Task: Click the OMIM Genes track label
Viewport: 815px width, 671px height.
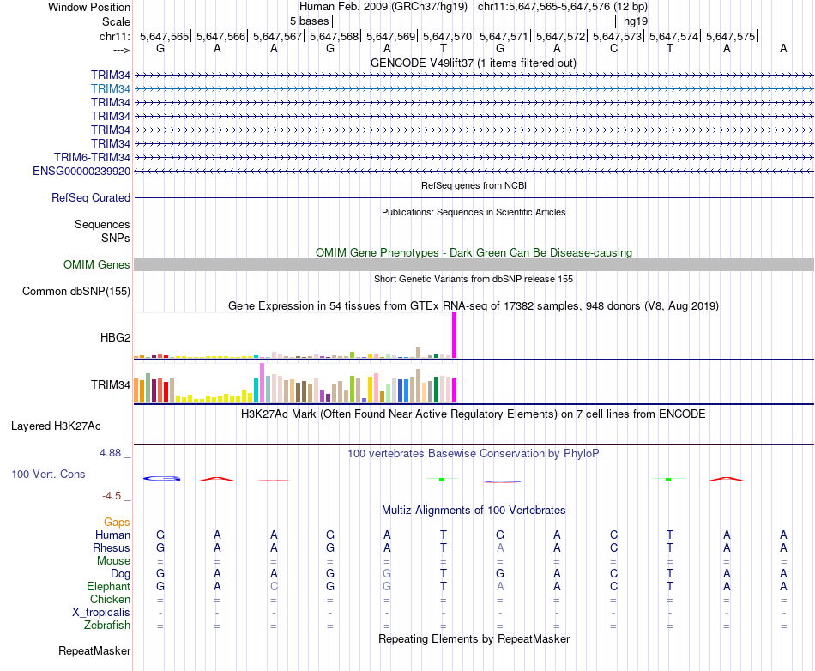Action: 97,265
